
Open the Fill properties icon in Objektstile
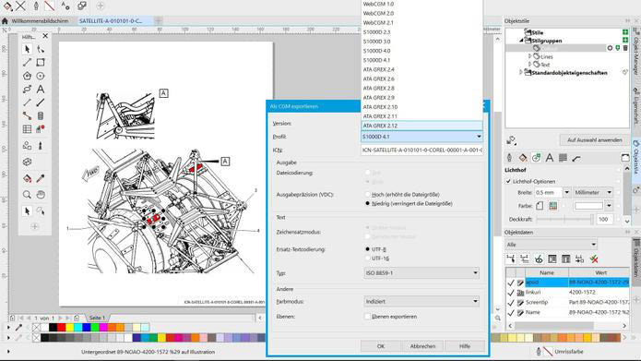pos(523,158)
